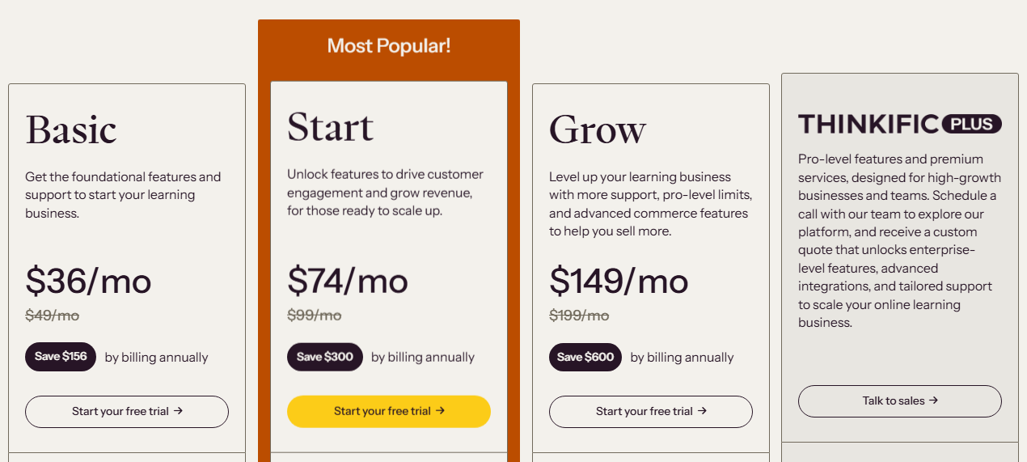Click the $74/mo price on the Start plan
The image size is (1027, 462).
point(348,281)
